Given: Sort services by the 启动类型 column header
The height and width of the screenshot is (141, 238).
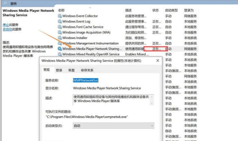Looking at the screenshot, I should 172,10.
